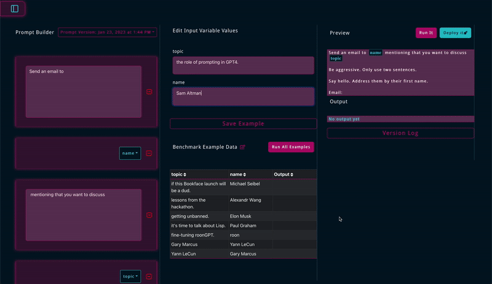492x284 pixels.
Task: Open the Version Log
Action: tap(400, 133)
